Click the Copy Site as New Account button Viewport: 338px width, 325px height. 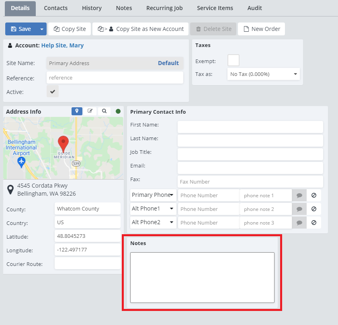click(x=141, y=29)
